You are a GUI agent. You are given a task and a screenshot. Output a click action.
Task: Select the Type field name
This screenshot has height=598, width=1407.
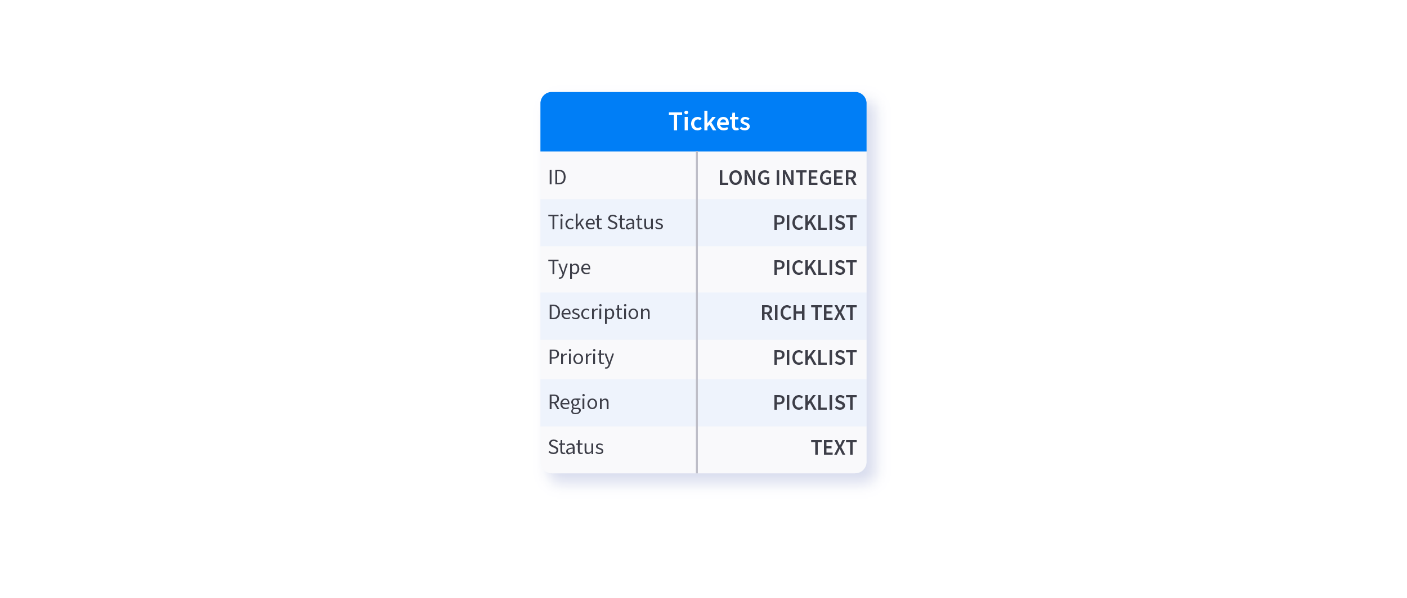pyautogui.click(x=569, y=268)
